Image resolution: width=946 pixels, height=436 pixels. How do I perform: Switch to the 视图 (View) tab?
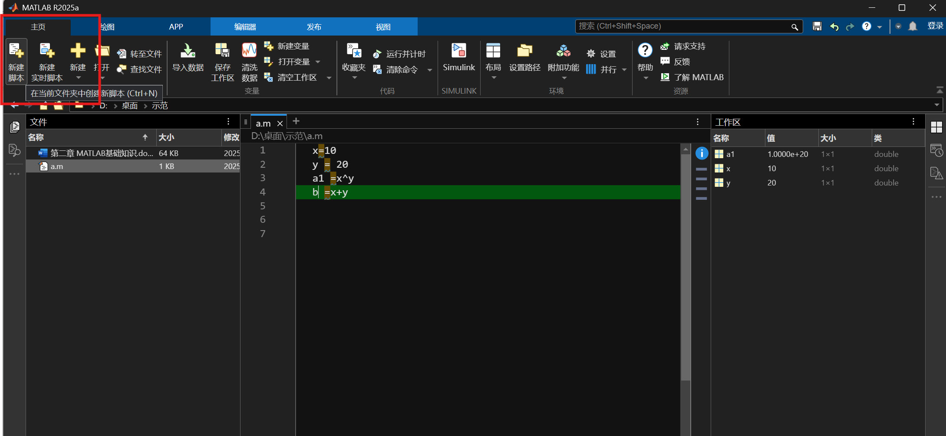(x=383, y=27)
